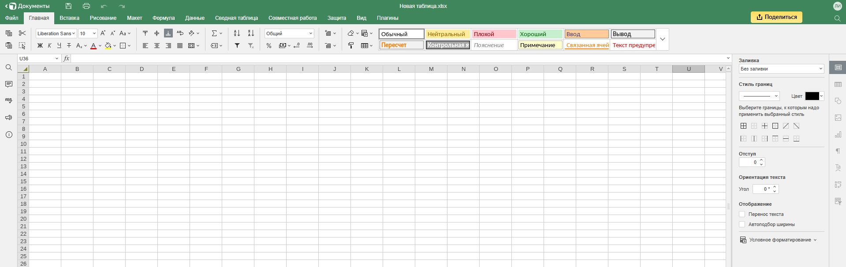Screen dimensions: 846x267
Task: Click the sort ascending icon
Action: tap(237, 33)
